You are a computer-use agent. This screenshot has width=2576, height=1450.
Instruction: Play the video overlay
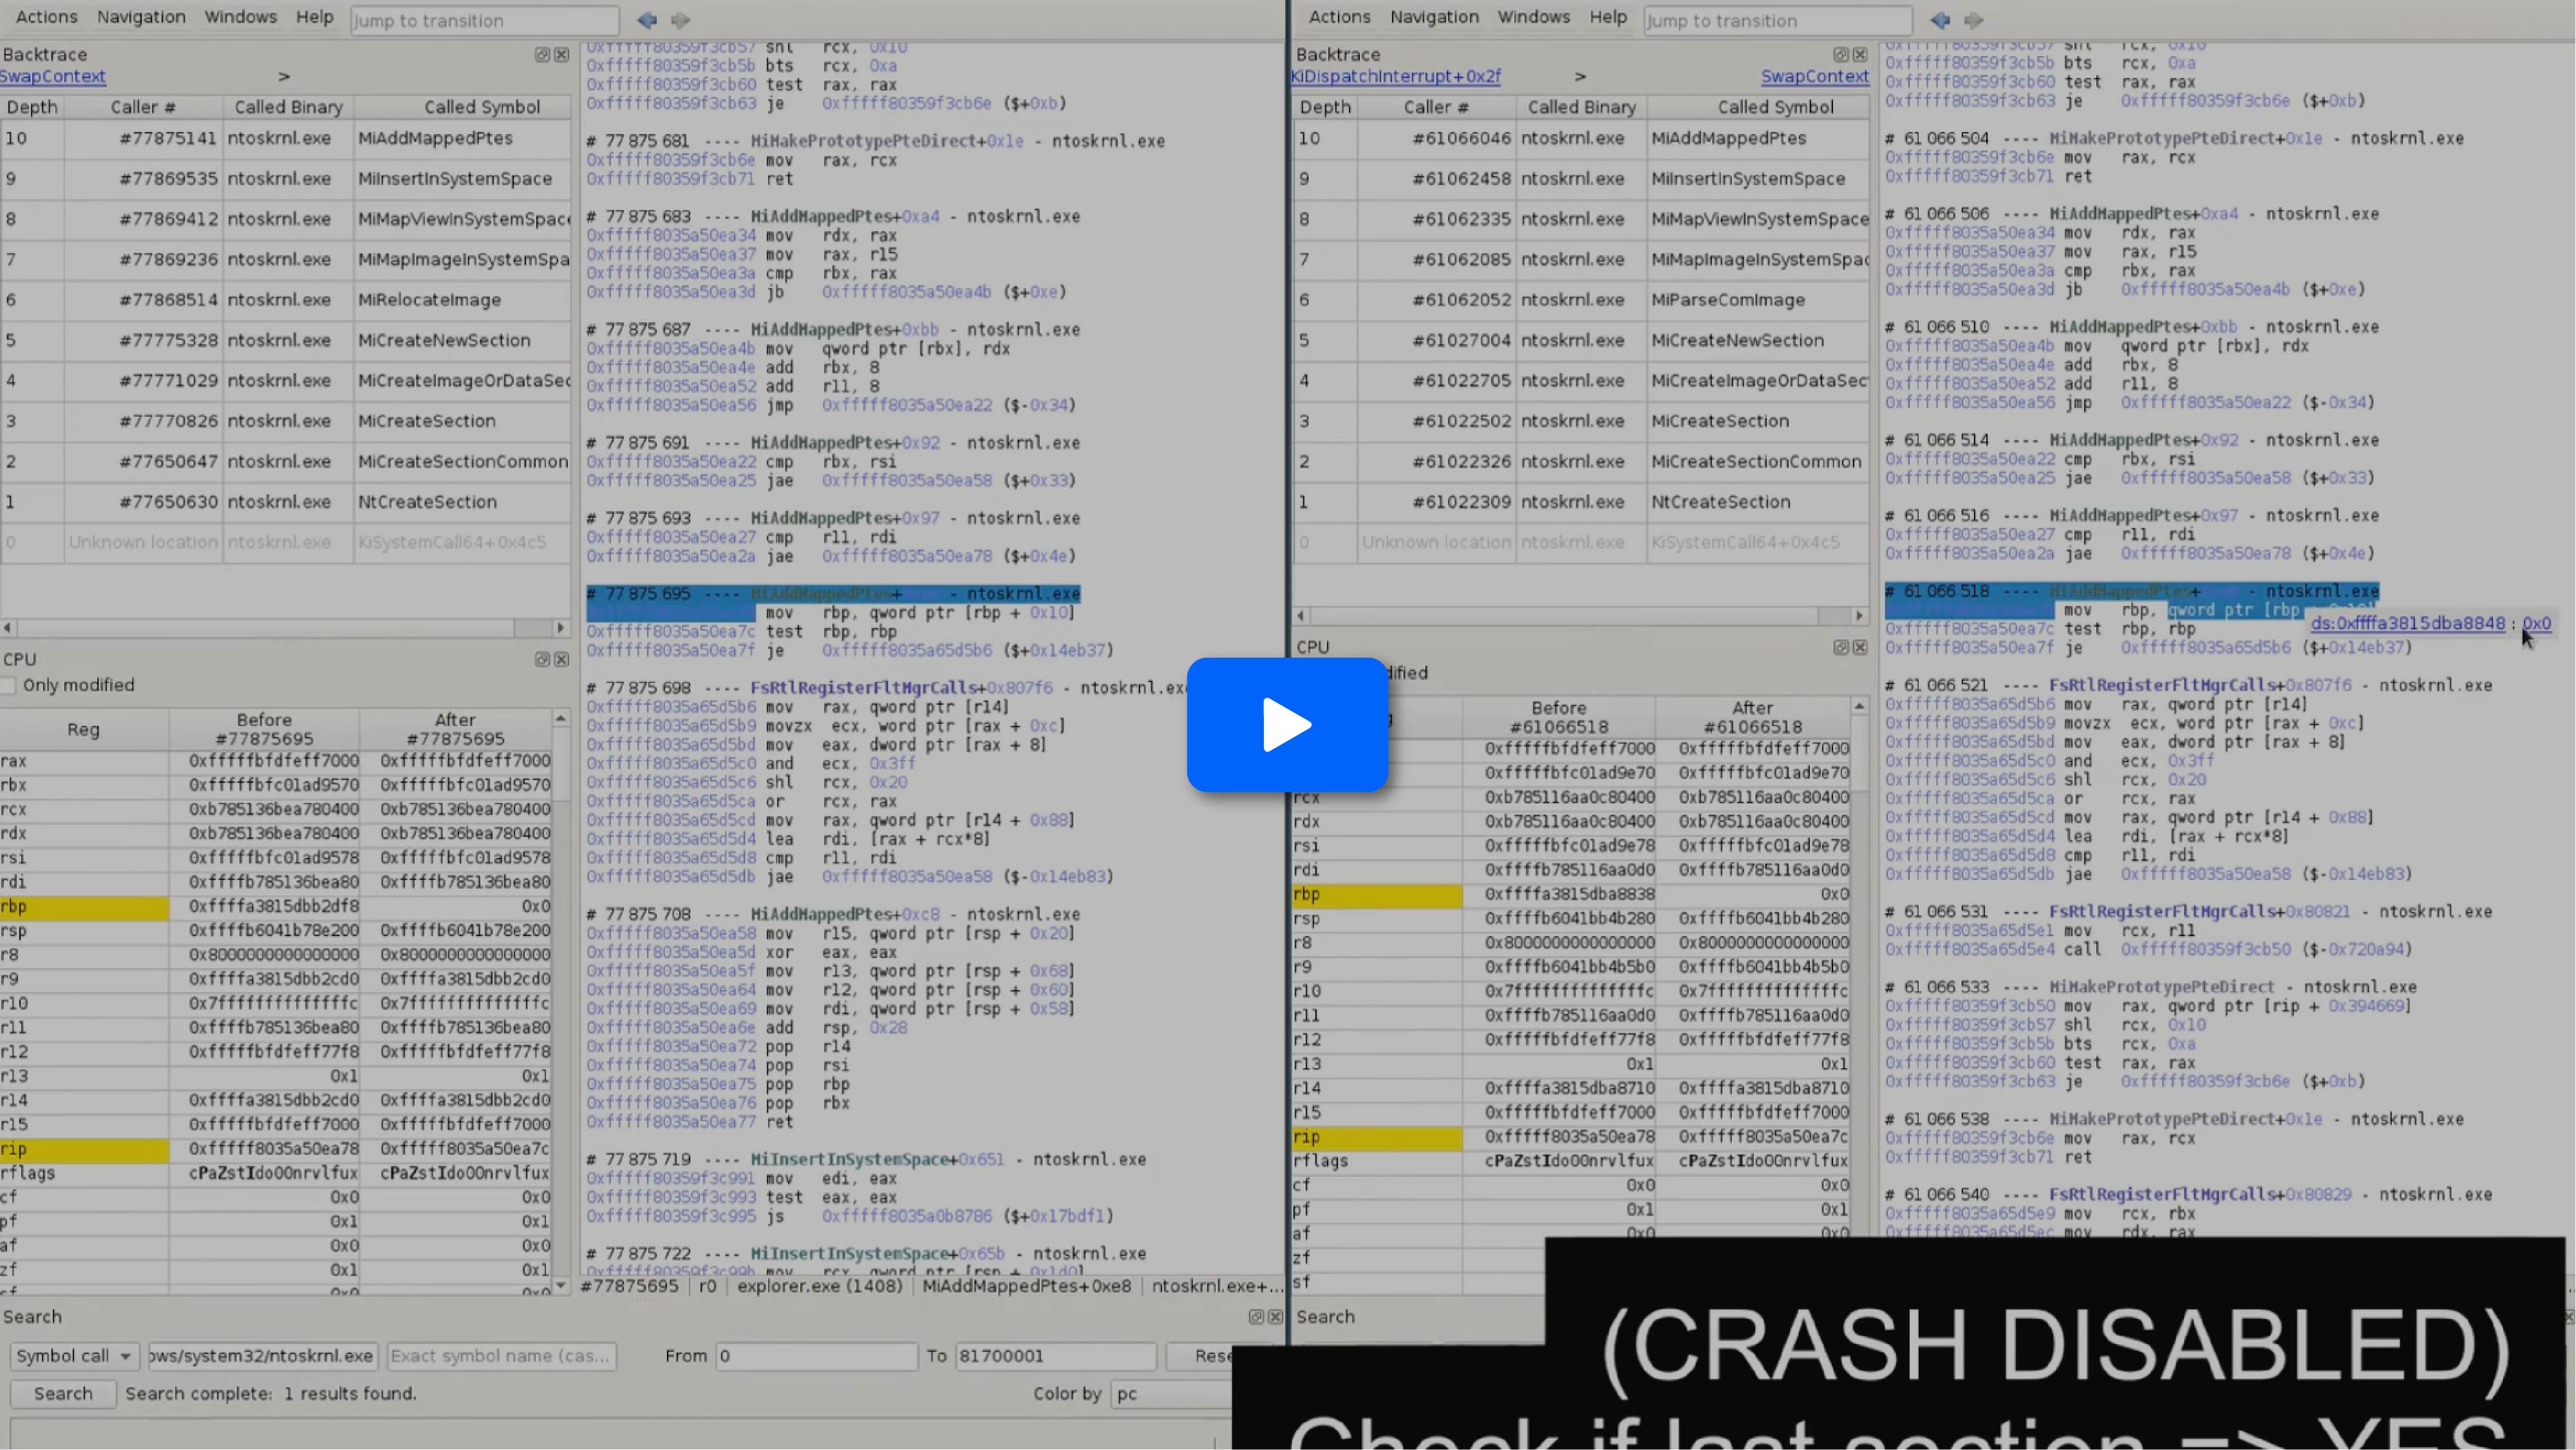(1287, 725)
